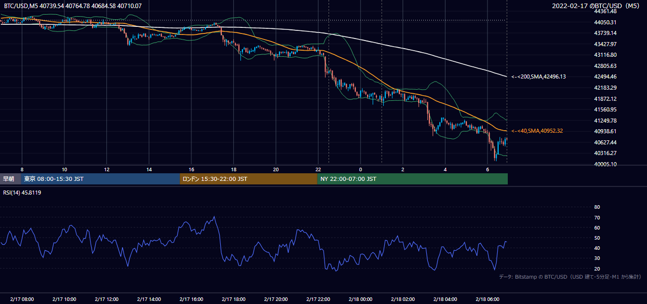
Task: Click RSI scale level 40
Action: [597, 248]
